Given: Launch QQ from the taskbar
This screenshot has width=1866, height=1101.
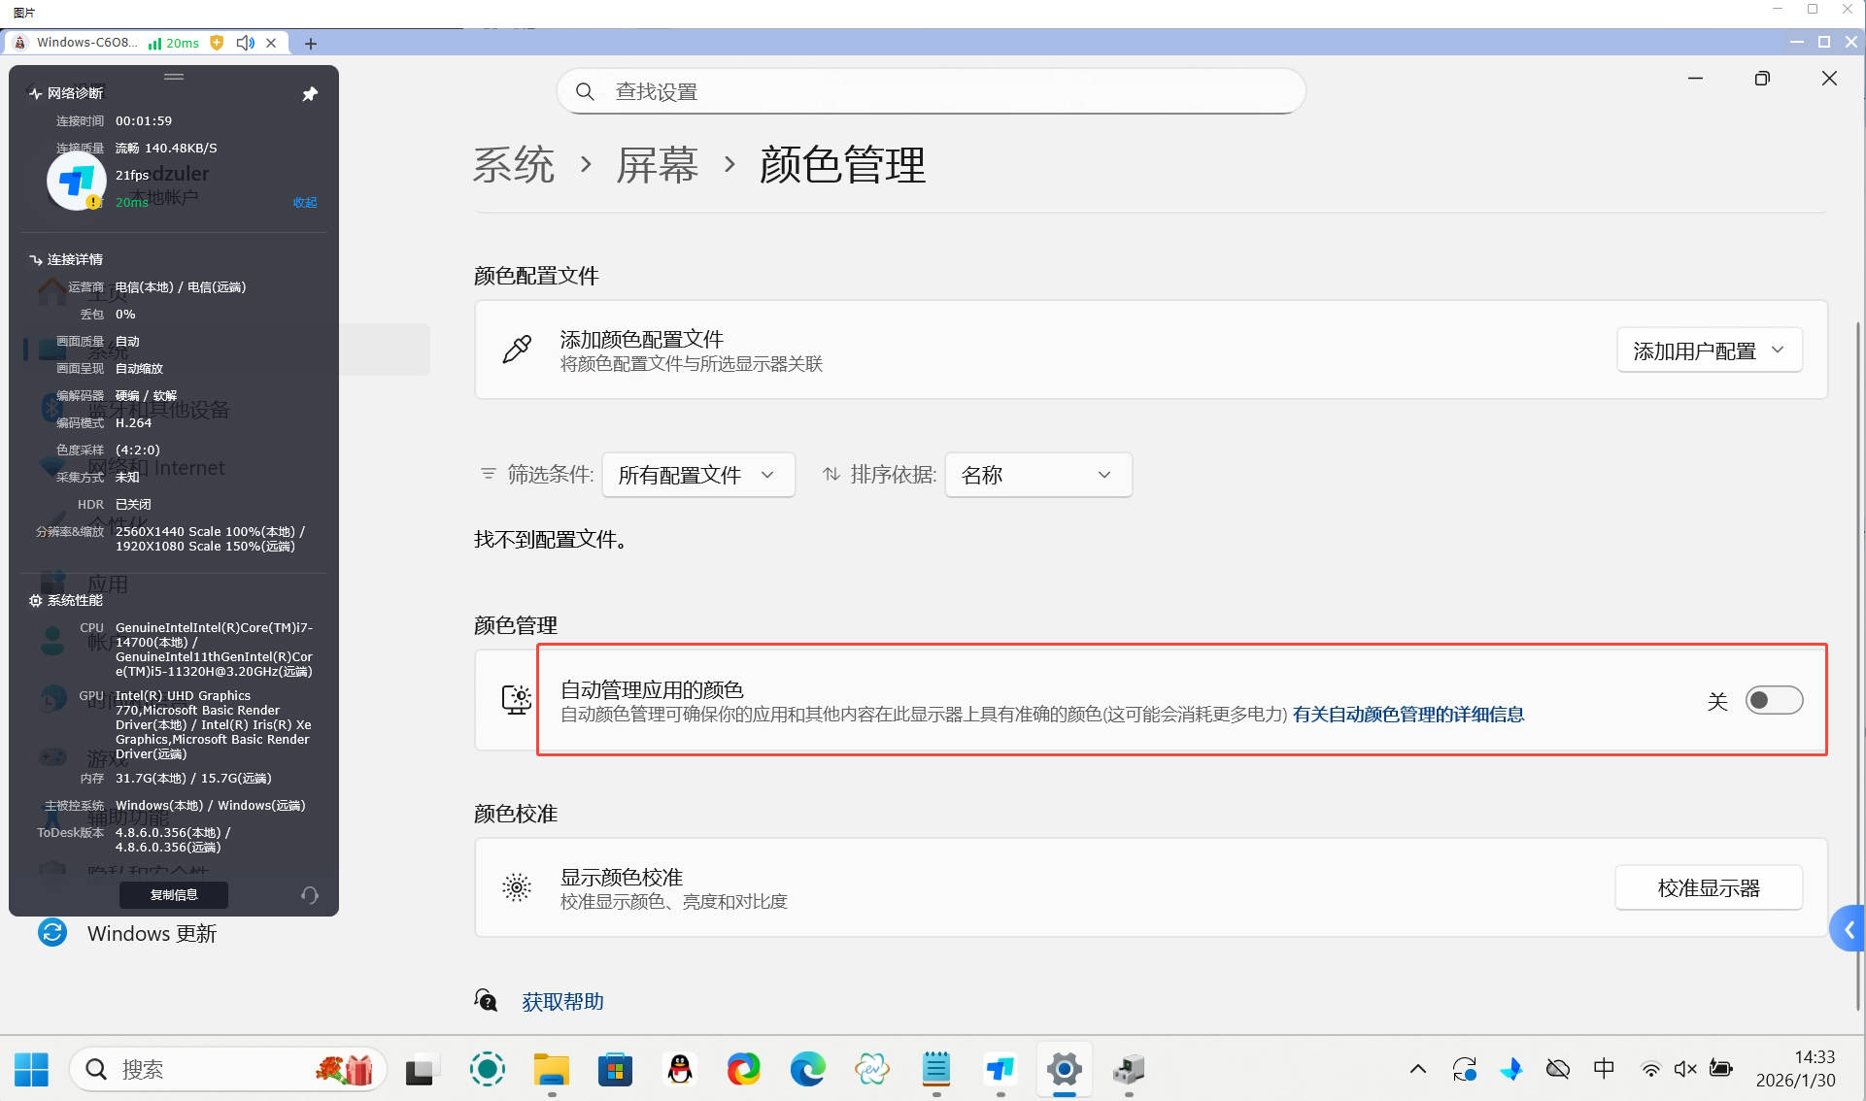Looking at the screenshot, I should tap(679, 1069).
